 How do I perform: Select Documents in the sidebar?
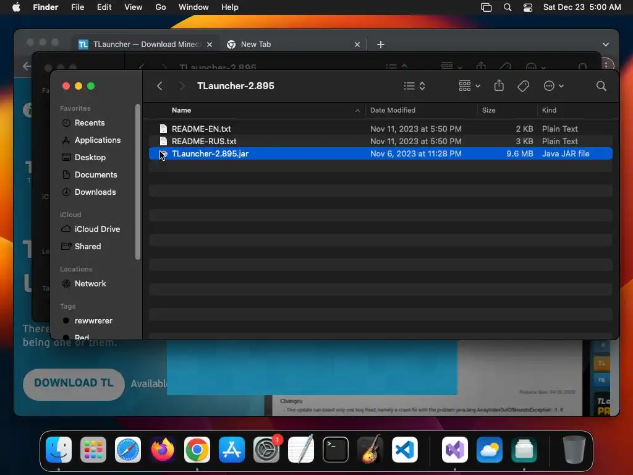(97, 175)
